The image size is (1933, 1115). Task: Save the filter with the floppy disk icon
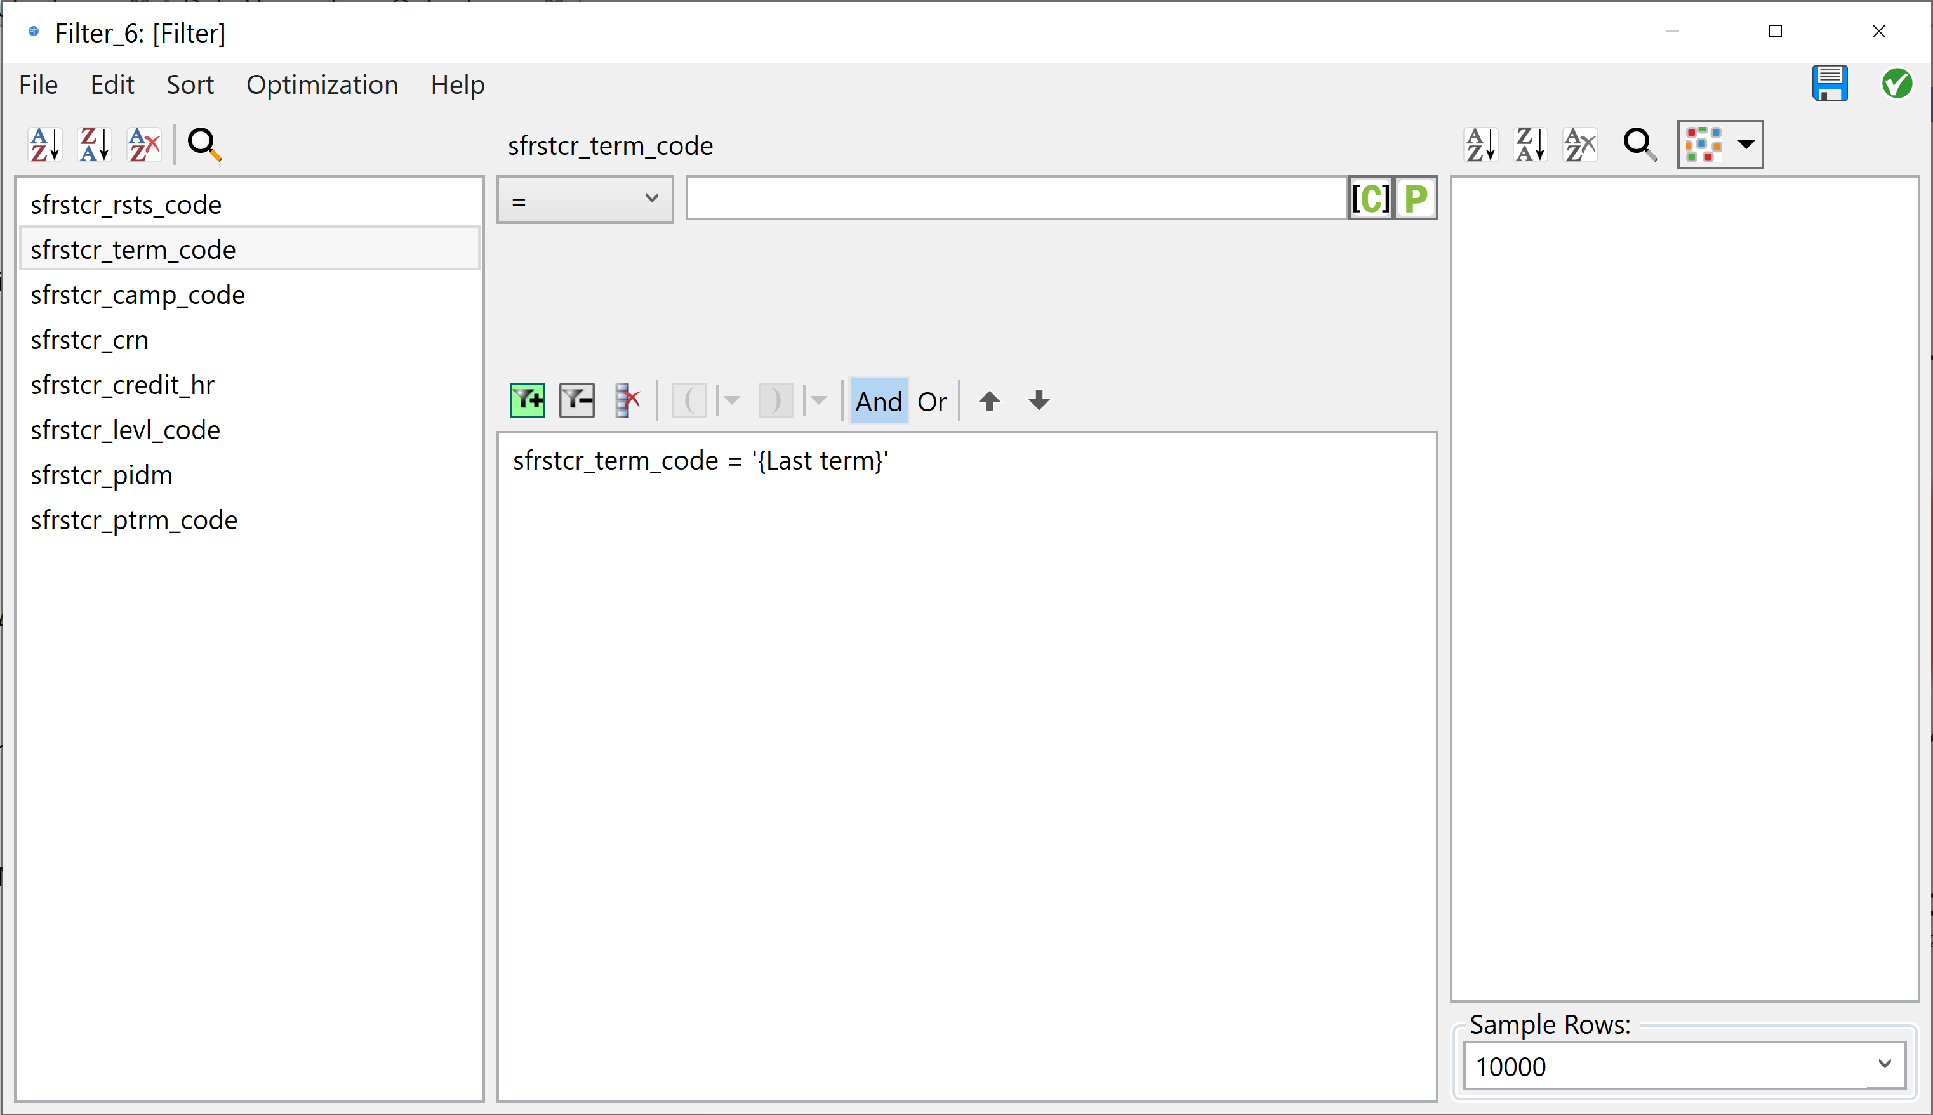pos(1830,84)
